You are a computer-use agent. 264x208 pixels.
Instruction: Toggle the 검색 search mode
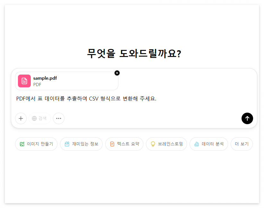click(x=39, y=118)
